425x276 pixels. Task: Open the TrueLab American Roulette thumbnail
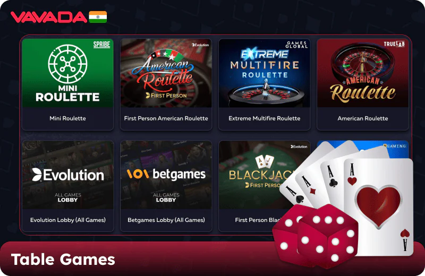[363, 73]
